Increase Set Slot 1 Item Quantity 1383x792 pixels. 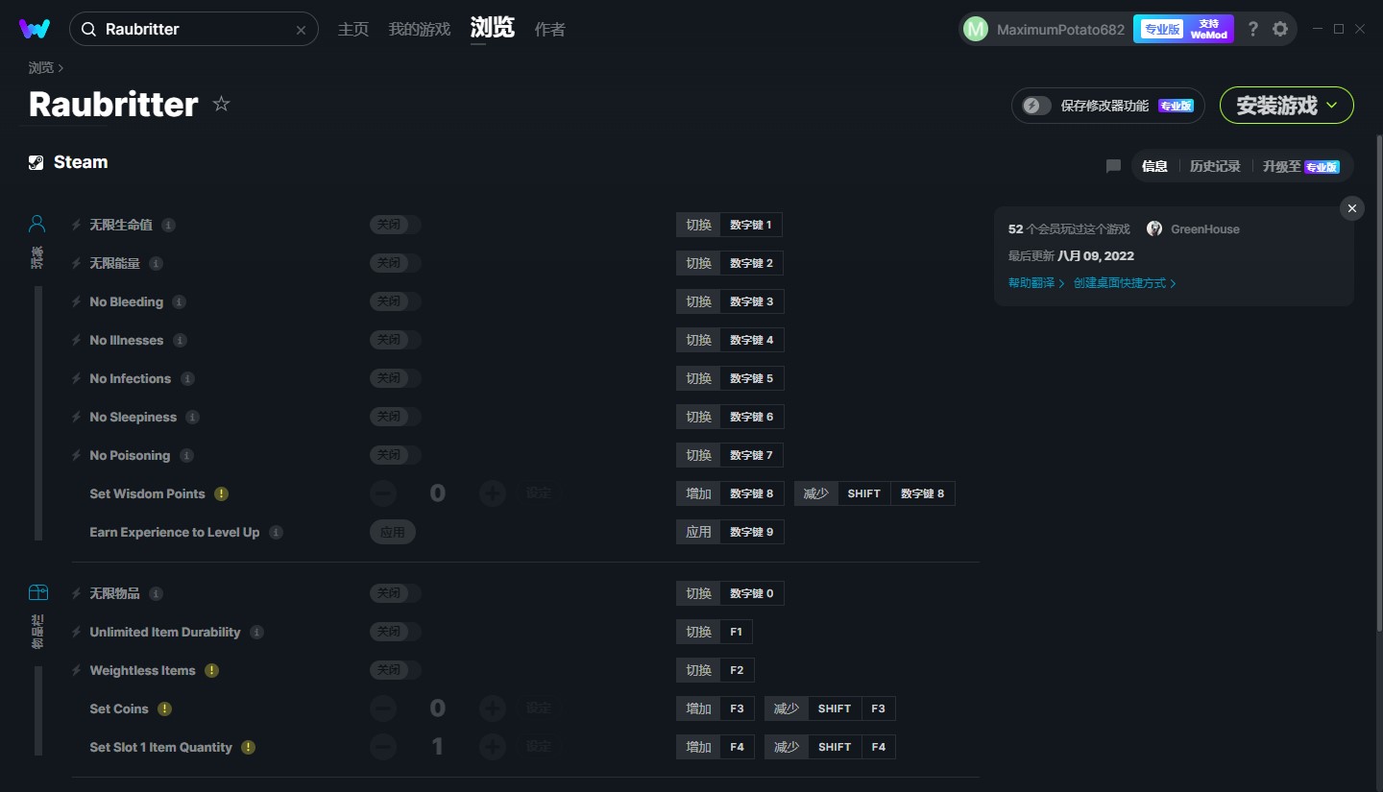(x=493, y=747)
